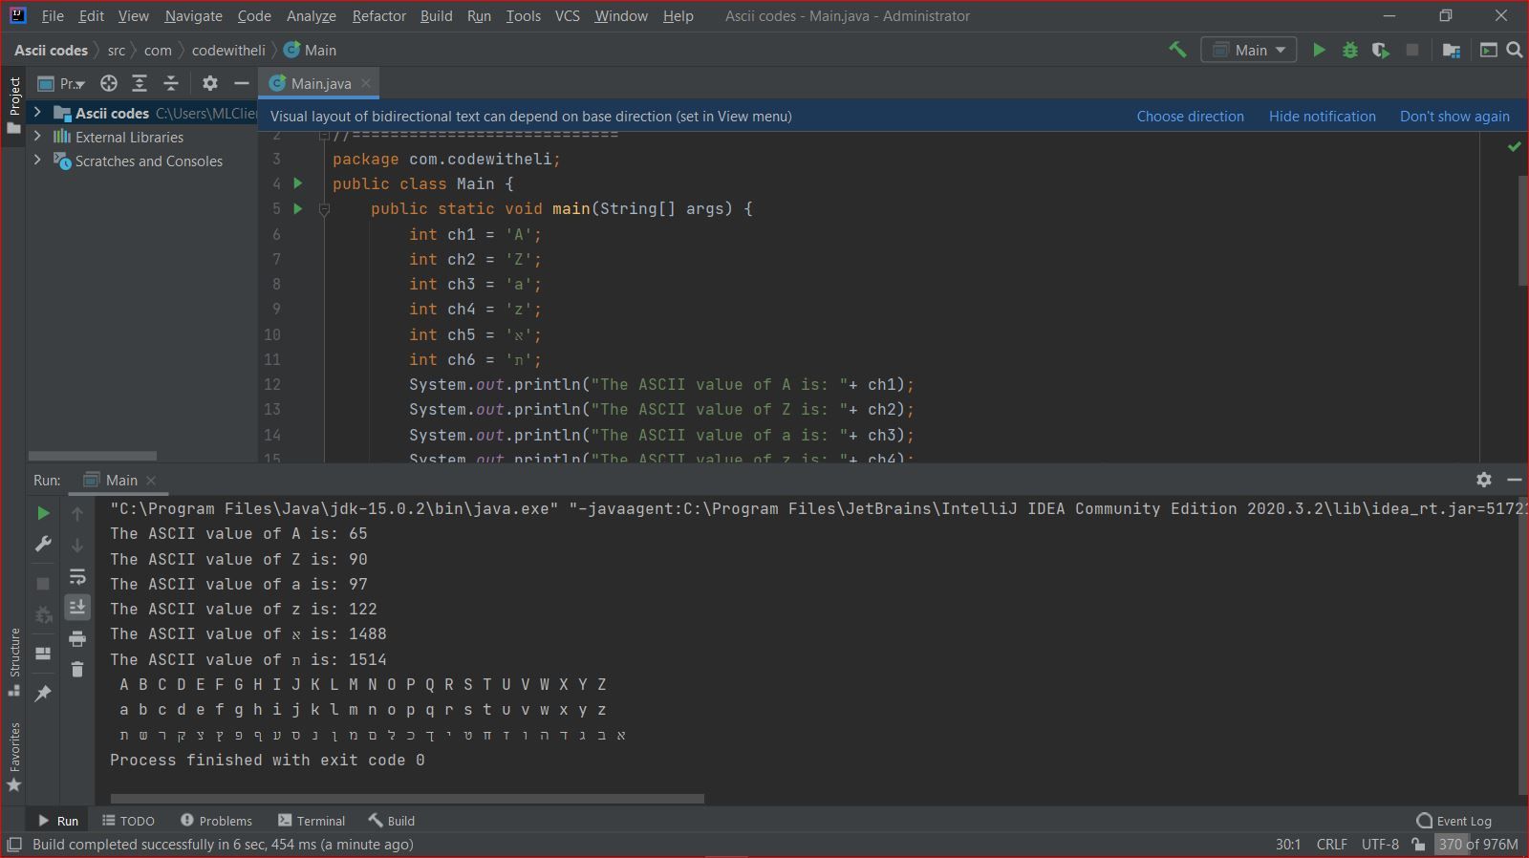Viewport: 1529px width, 858px height.
Task: Fold the main method code block
Action: 324,208
